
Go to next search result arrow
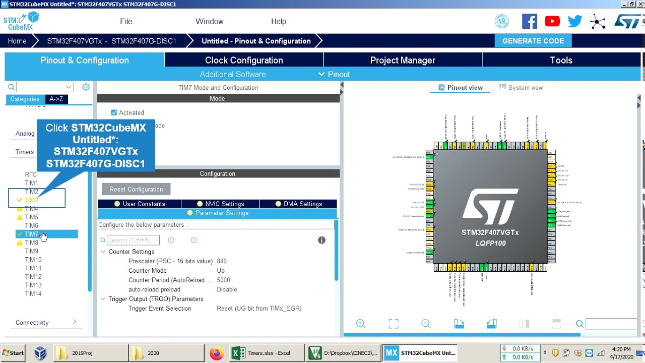click(193, 240)
